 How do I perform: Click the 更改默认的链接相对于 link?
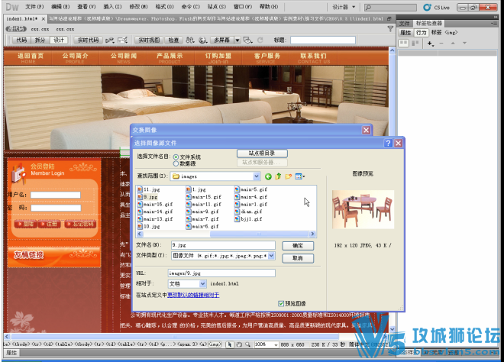click(193, 295)
